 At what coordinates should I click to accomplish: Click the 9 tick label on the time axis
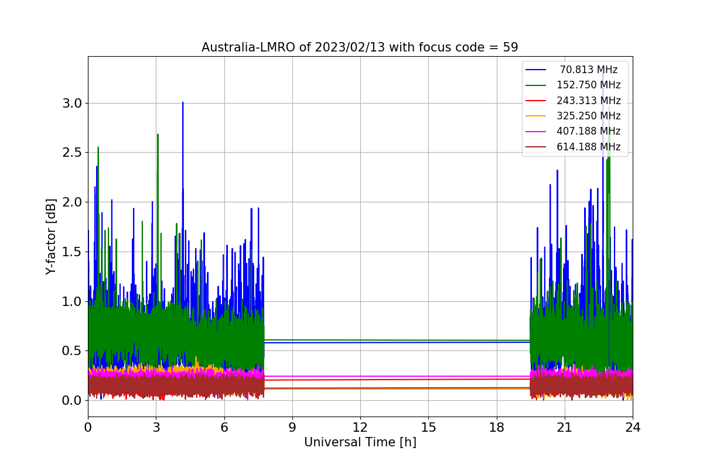pos(292,427)
